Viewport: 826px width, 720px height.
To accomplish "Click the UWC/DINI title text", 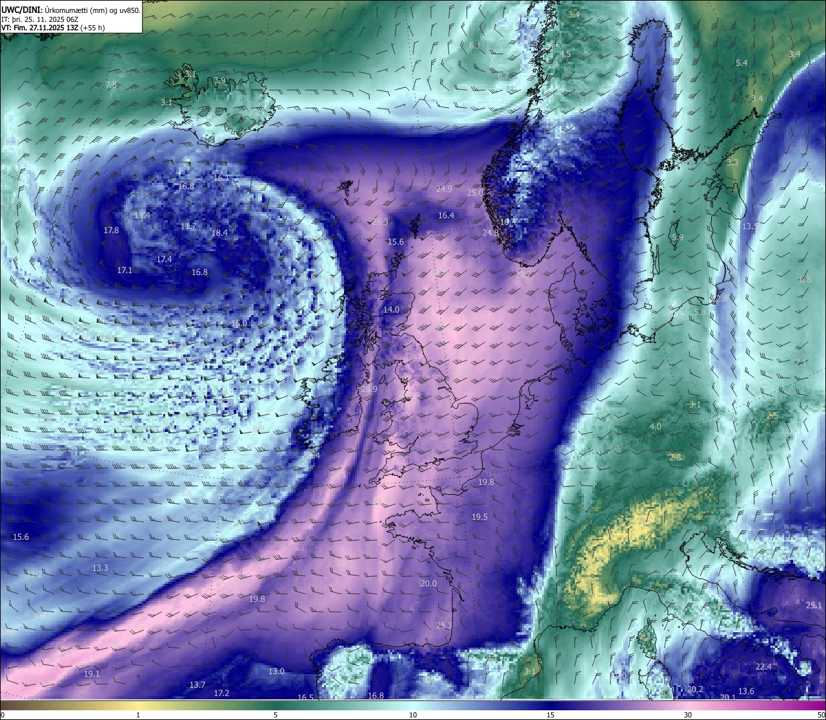I will coord(22,10).
